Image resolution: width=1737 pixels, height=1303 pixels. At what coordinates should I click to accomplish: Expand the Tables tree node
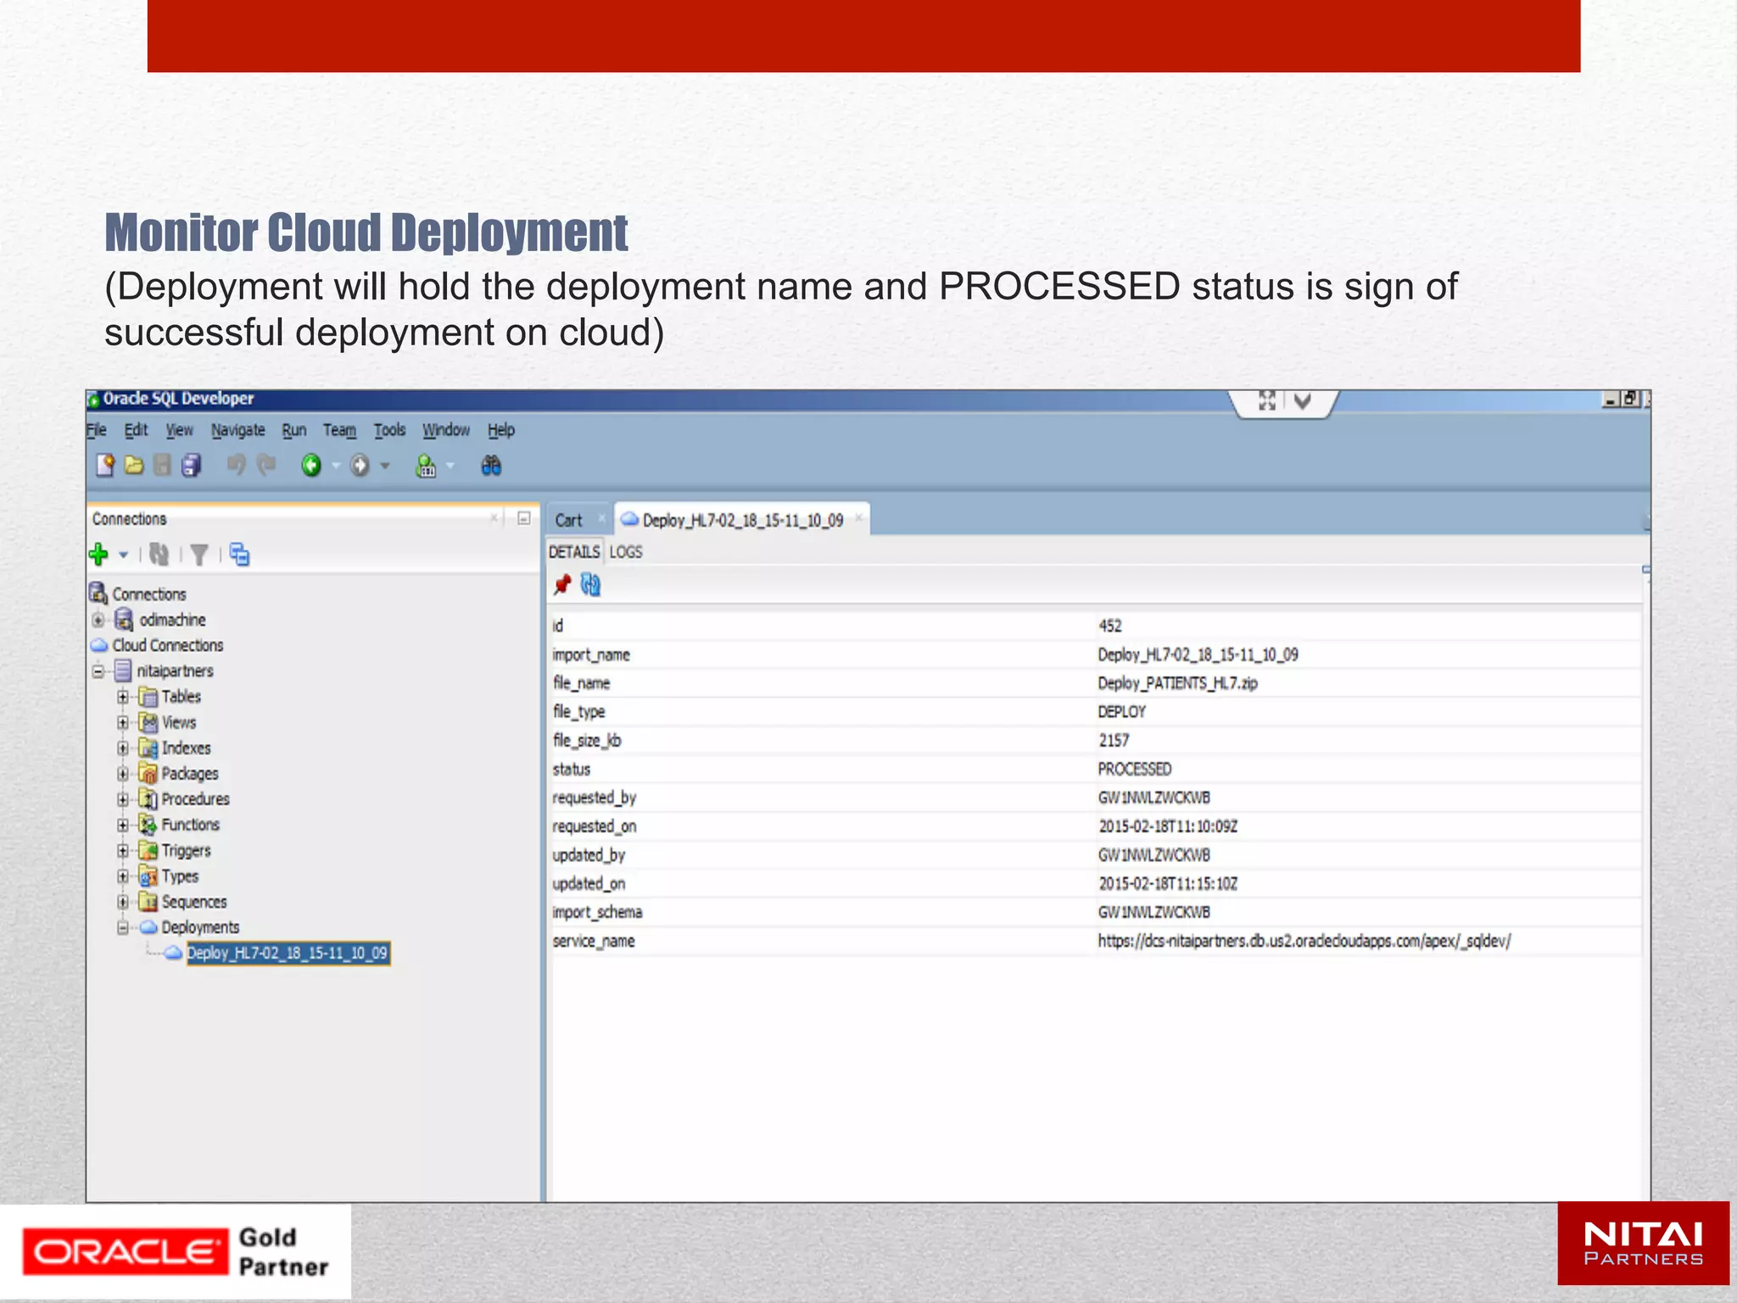[x=123, y=697]
